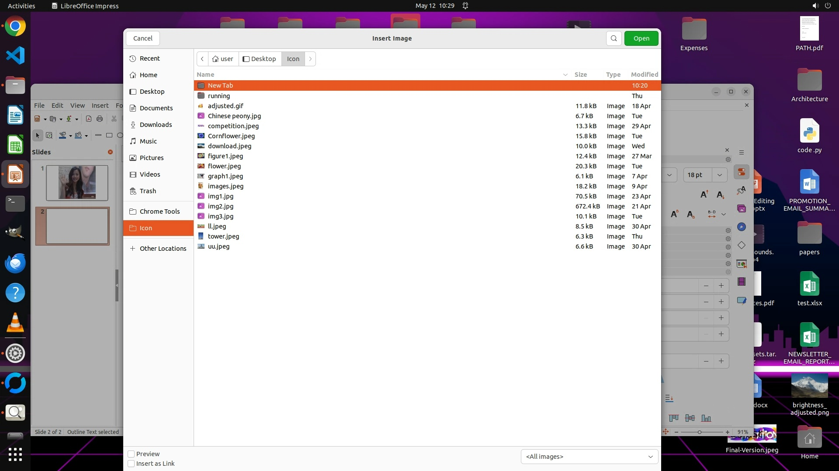Image resolution: width=839 pixels, height=471 pixels.
Task: Click the forward arrow in the path bar
Action: tap(310, 59)
